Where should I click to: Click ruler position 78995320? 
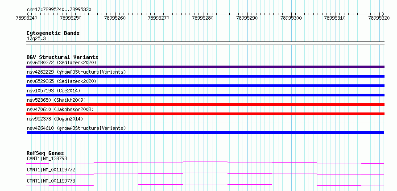point(379,18)
